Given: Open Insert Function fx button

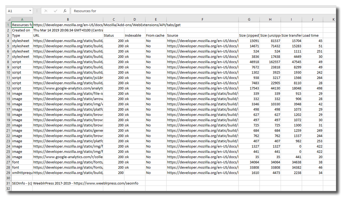Looking at the screenshot, I should [x=65, y=11].
